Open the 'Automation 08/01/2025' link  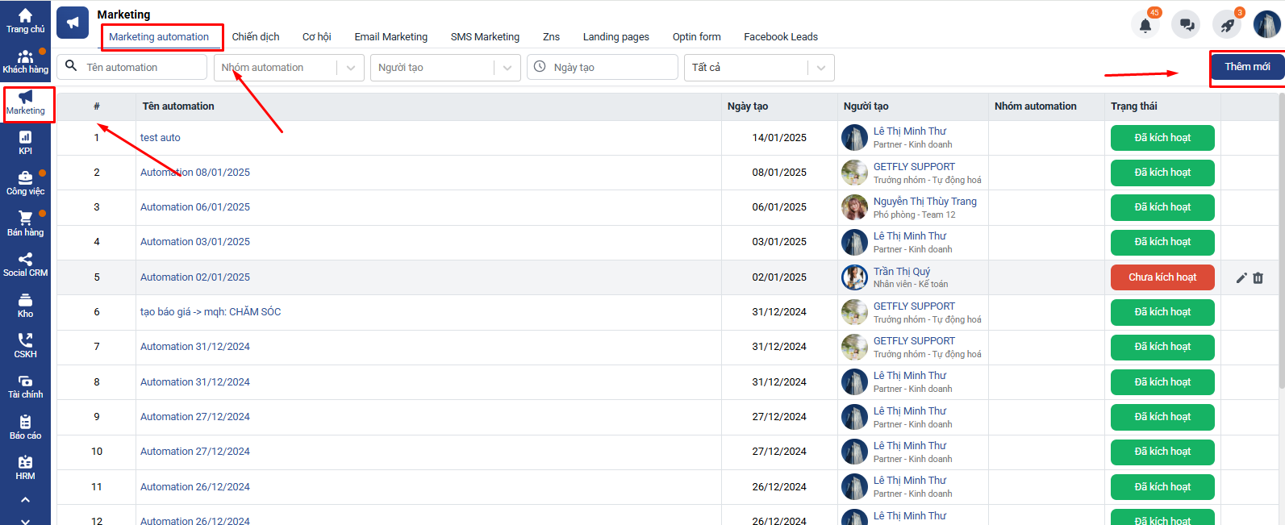click(x=195, y=173)
